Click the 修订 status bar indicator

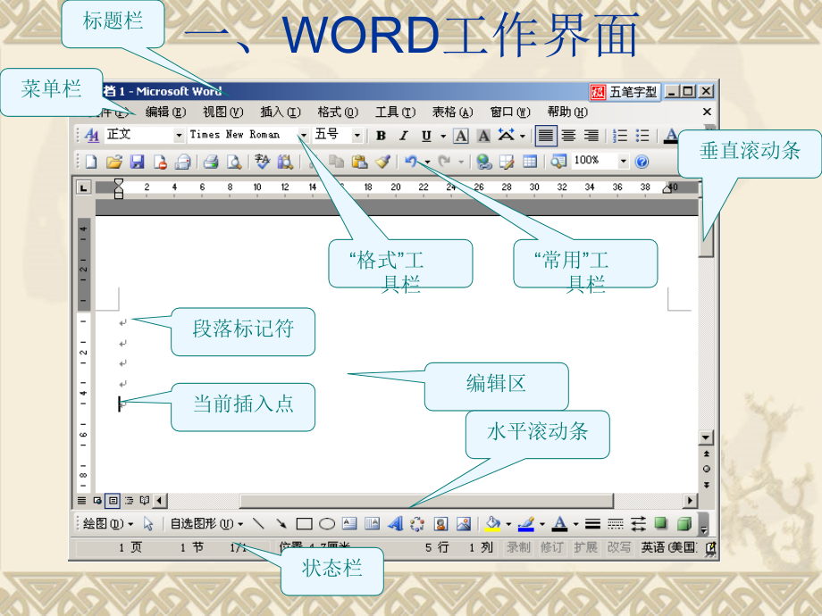pyautogui.click(x=551, y=547)
